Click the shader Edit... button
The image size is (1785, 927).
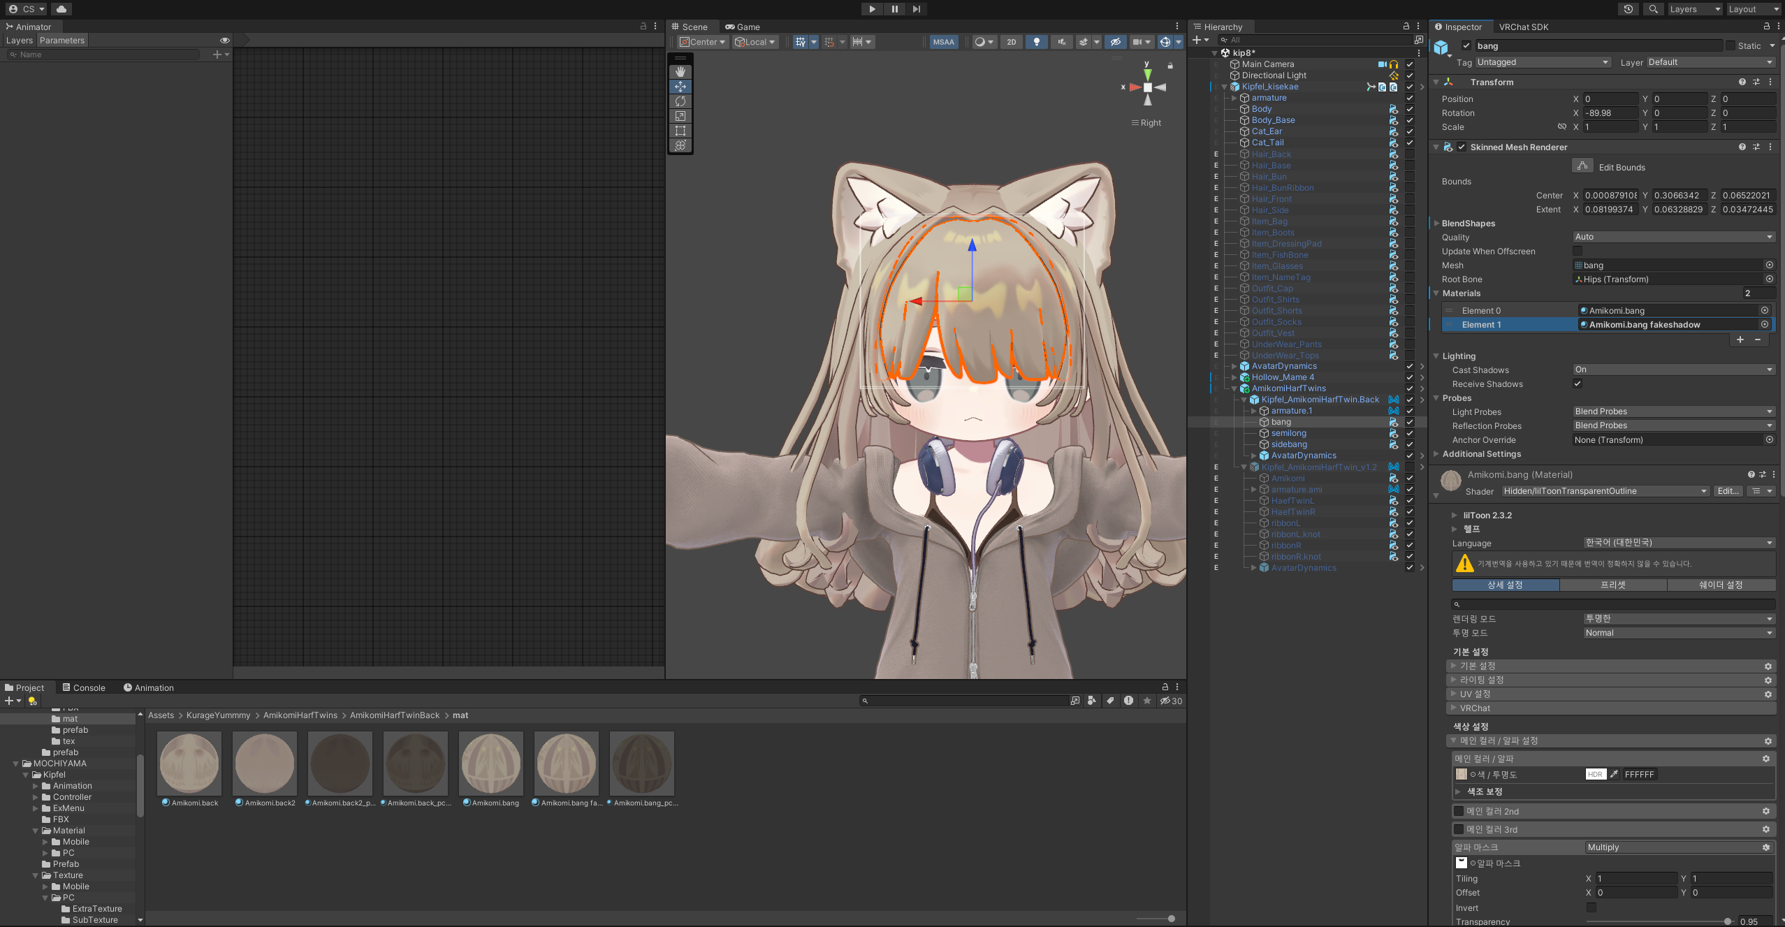1727,491
